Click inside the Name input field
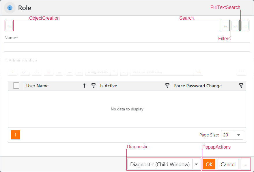Image resolution: width=254 pixels, height=172 pixels. (127, 47)
